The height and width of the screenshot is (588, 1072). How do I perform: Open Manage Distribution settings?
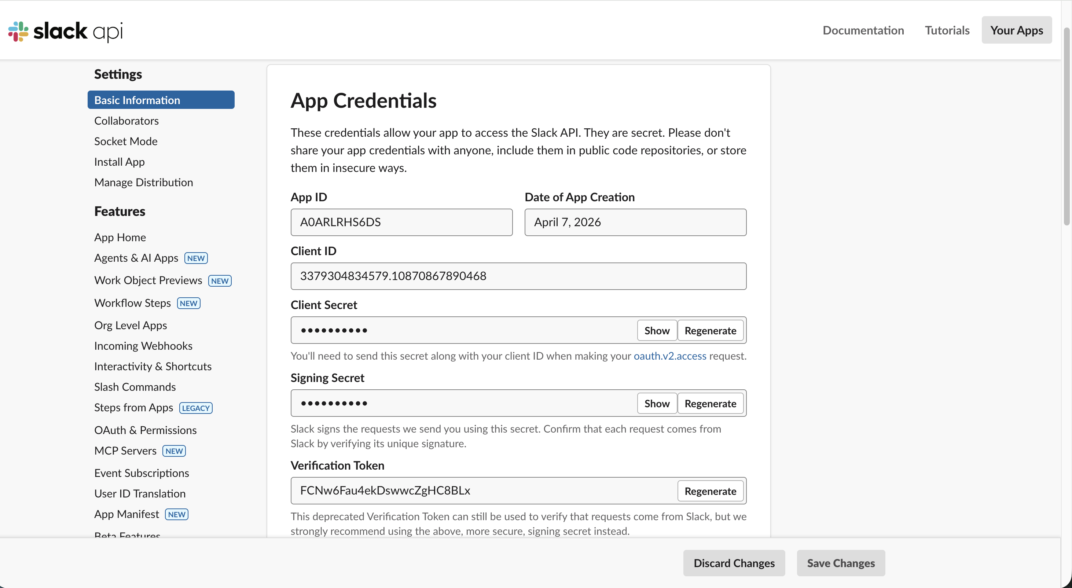pyautogui.click(x=144, y=182)
